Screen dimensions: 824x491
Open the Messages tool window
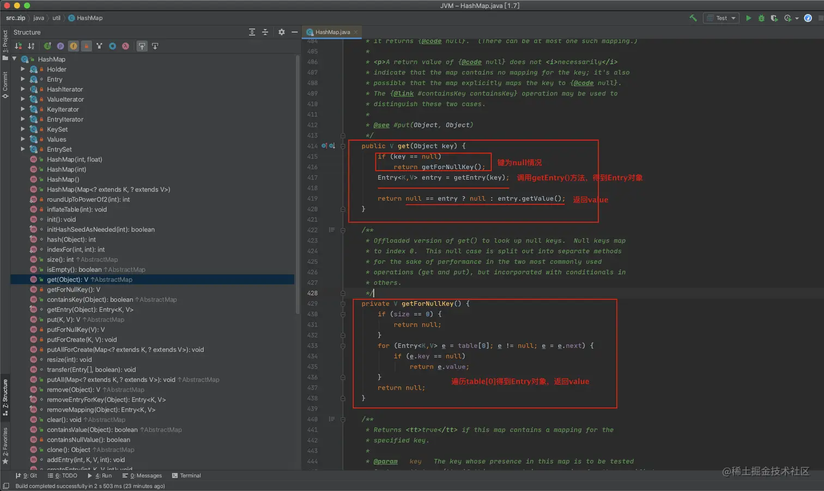[x=142, y=475]
